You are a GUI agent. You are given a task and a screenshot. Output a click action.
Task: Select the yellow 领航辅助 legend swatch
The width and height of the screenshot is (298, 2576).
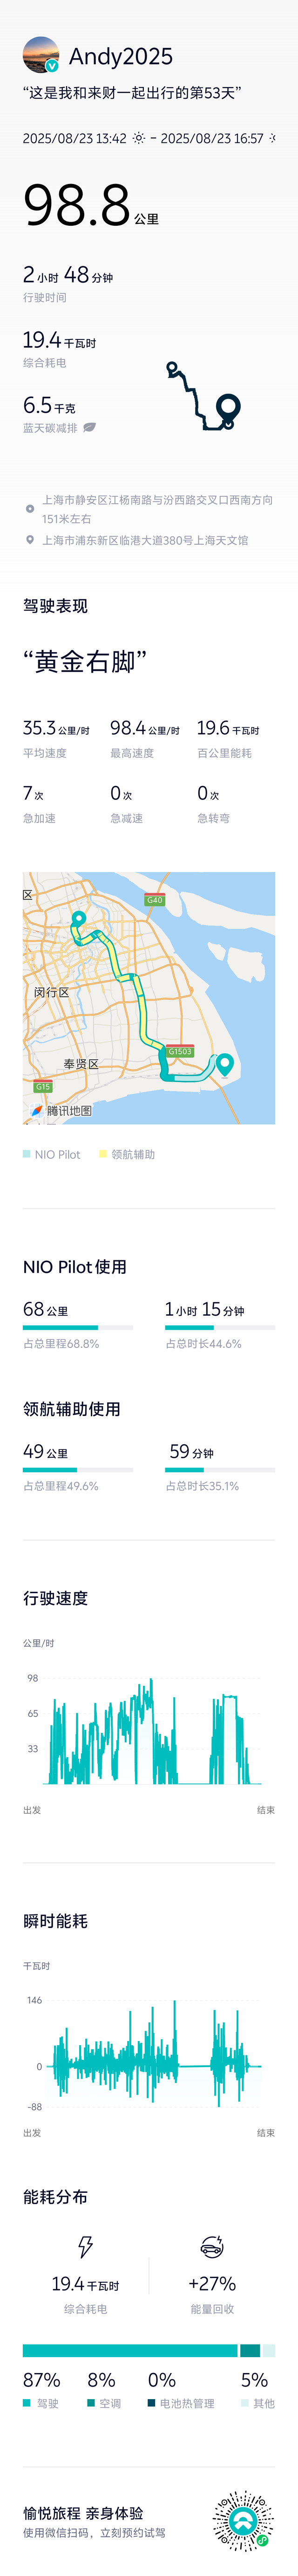pyautogui.click(x=103, y=1154)
